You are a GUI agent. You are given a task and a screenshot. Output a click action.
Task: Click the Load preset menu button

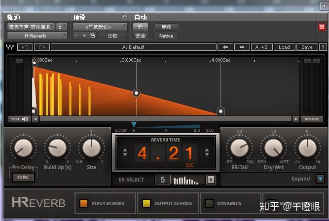tap(284, 47)
